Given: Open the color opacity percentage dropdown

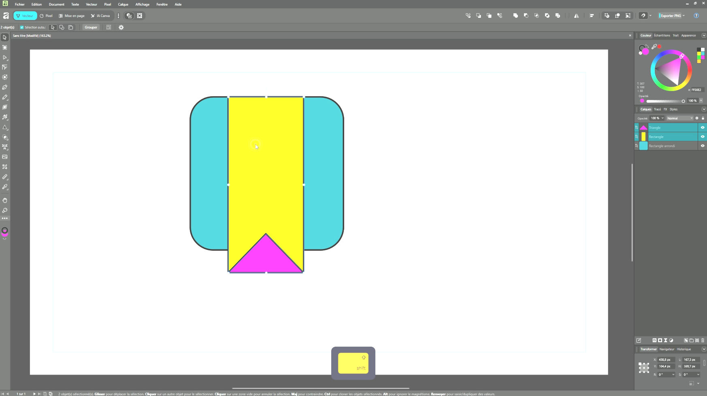Looking at the screenshot, I should tap(701, 101).
